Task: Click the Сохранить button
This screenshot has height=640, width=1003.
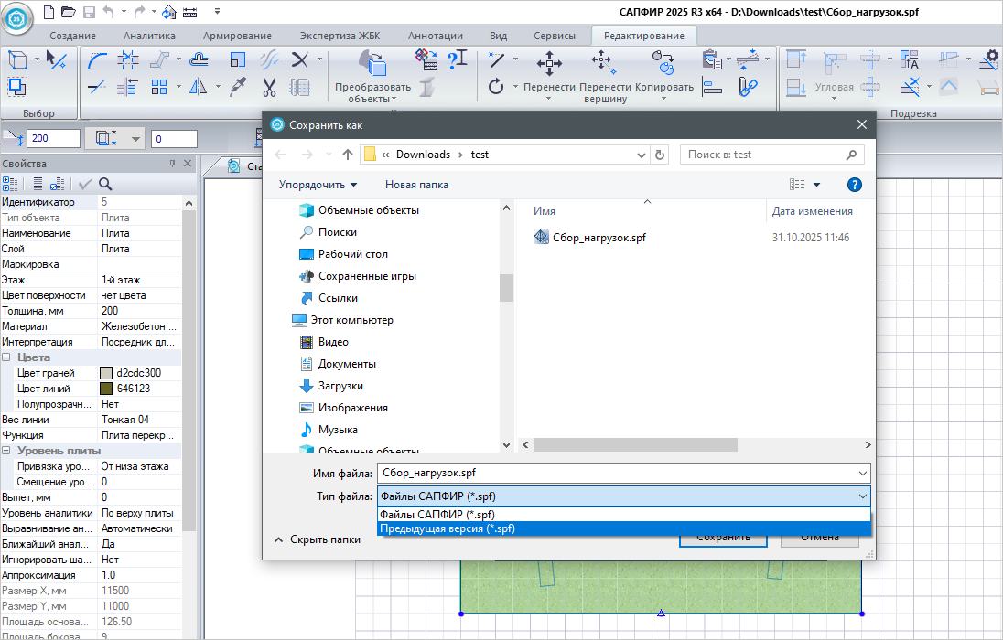Action: point(724,539)
